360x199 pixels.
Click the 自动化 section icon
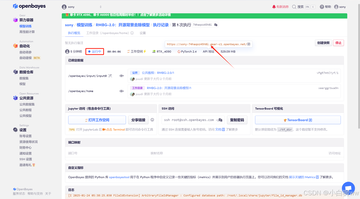coord(15,46)
